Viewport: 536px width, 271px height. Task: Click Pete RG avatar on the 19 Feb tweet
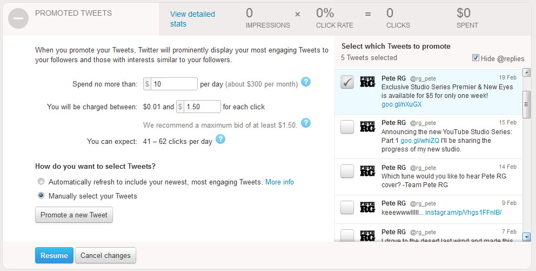[x=367, y=82]
